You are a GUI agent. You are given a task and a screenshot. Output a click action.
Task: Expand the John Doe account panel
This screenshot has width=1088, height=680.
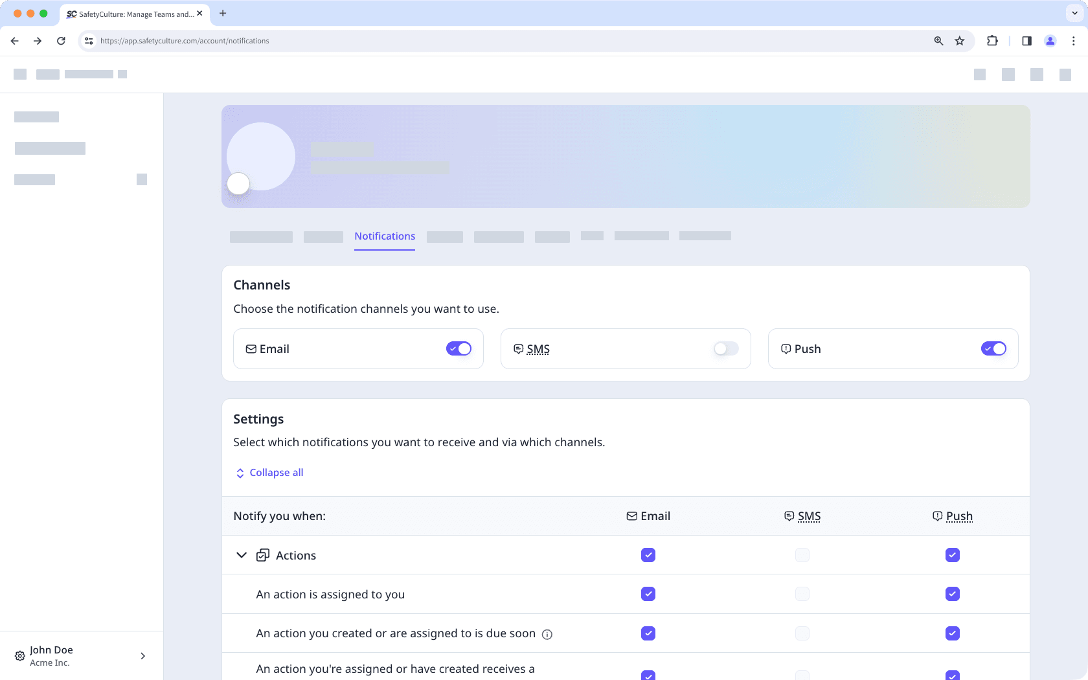pyautogui.click(x=142, y=656)
